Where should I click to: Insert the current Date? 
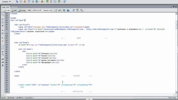(x=47, y=2)
